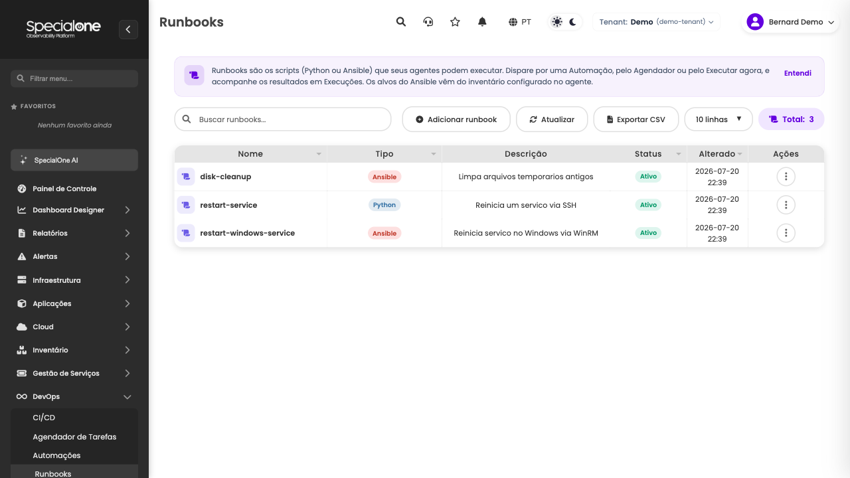Image resolution: width=850 pixels, height=478 pixels.
Task: Open actions menu for restart-windows-service
Action: click(x=786, y=233)
